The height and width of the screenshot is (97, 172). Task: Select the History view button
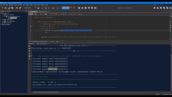tap(36, 14)
